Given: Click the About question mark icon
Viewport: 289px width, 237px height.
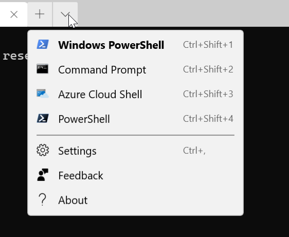Looking at the screenshot, I should tap(43, 199).
